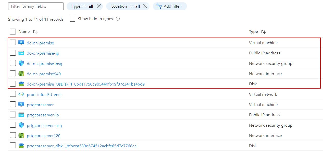The height and width of the screenshot is (156, 323).
Task: Click the disk icon for dc-on-premise_OsDisk
Action: click(x=21, y=84)
